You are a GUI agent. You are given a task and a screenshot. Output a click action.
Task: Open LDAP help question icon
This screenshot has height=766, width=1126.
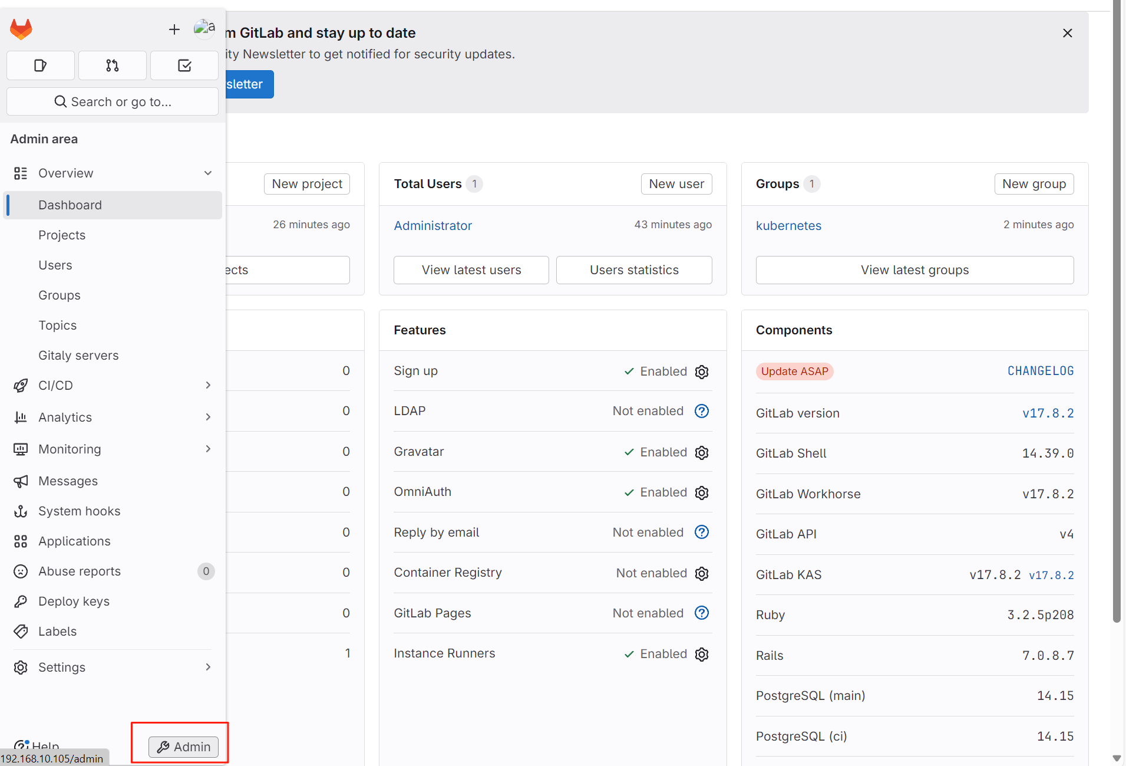(x=702, y=411)
